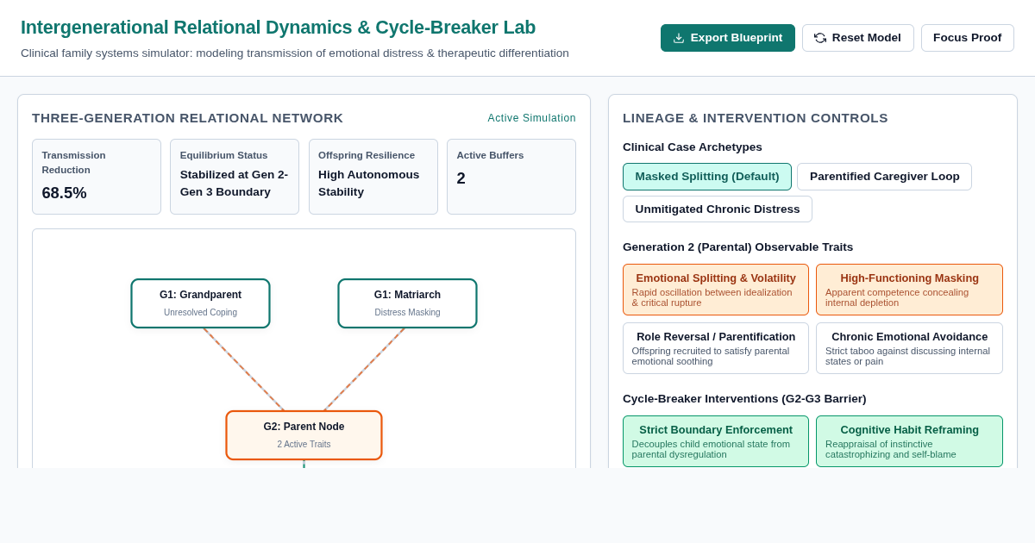
Task: Select the G1: Grandparent node
Action: point(200,303)
